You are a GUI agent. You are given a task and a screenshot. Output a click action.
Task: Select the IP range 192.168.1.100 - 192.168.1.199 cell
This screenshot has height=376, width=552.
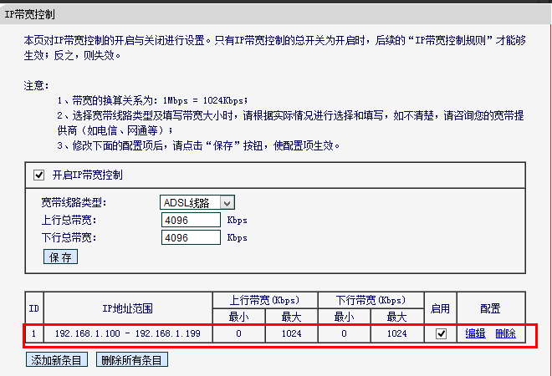tap(128, 333)
